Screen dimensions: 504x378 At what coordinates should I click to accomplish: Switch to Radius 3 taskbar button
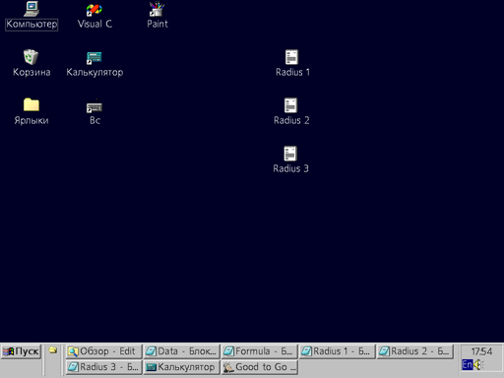103,367
